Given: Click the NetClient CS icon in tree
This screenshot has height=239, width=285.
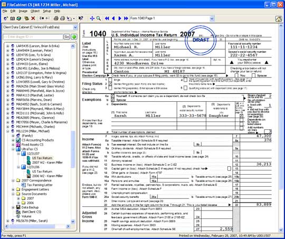Looking at the screenshot, I should [18, 212].
